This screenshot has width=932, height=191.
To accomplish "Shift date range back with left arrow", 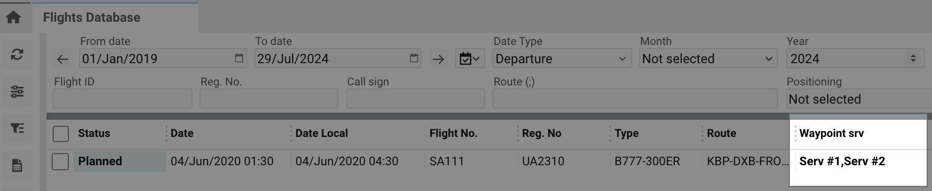I will [63, 59].
